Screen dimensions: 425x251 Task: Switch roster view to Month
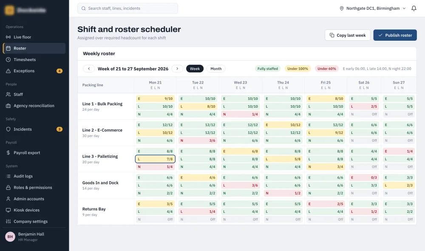point(216,69)
